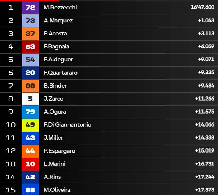Select the red number 10 badge
This screenshot has width=218, height=195.
pos(30,164)
